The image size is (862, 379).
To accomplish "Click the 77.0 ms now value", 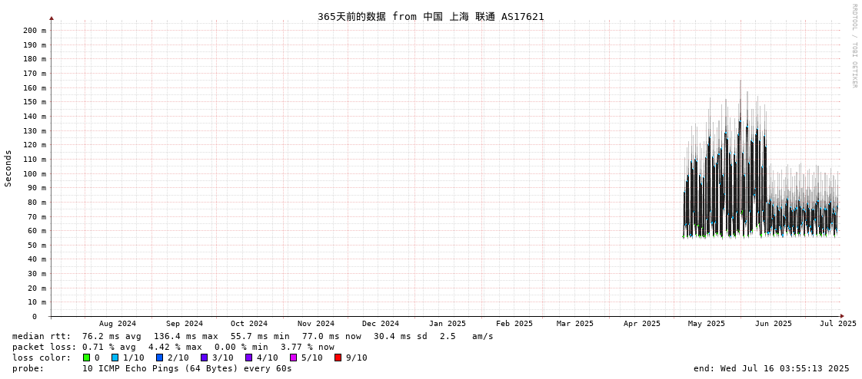I will pos(332,336).
